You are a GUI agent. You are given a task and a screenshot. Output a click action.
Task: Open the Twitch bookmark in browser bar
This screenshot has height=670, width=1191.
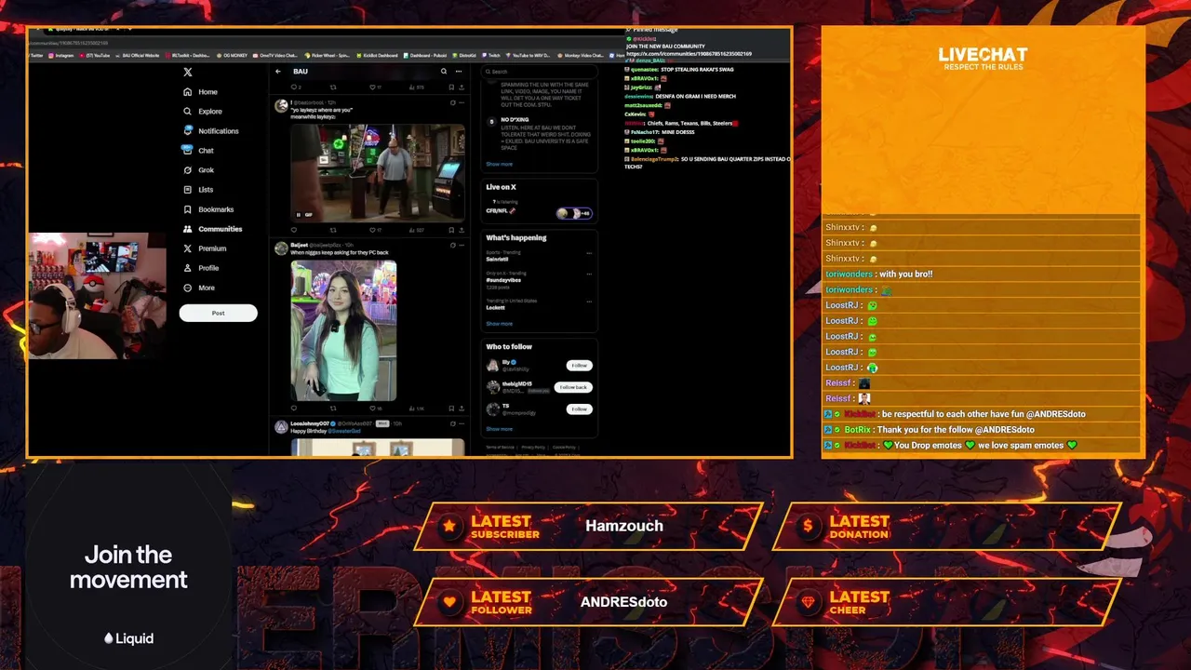(x=490, y=55)
